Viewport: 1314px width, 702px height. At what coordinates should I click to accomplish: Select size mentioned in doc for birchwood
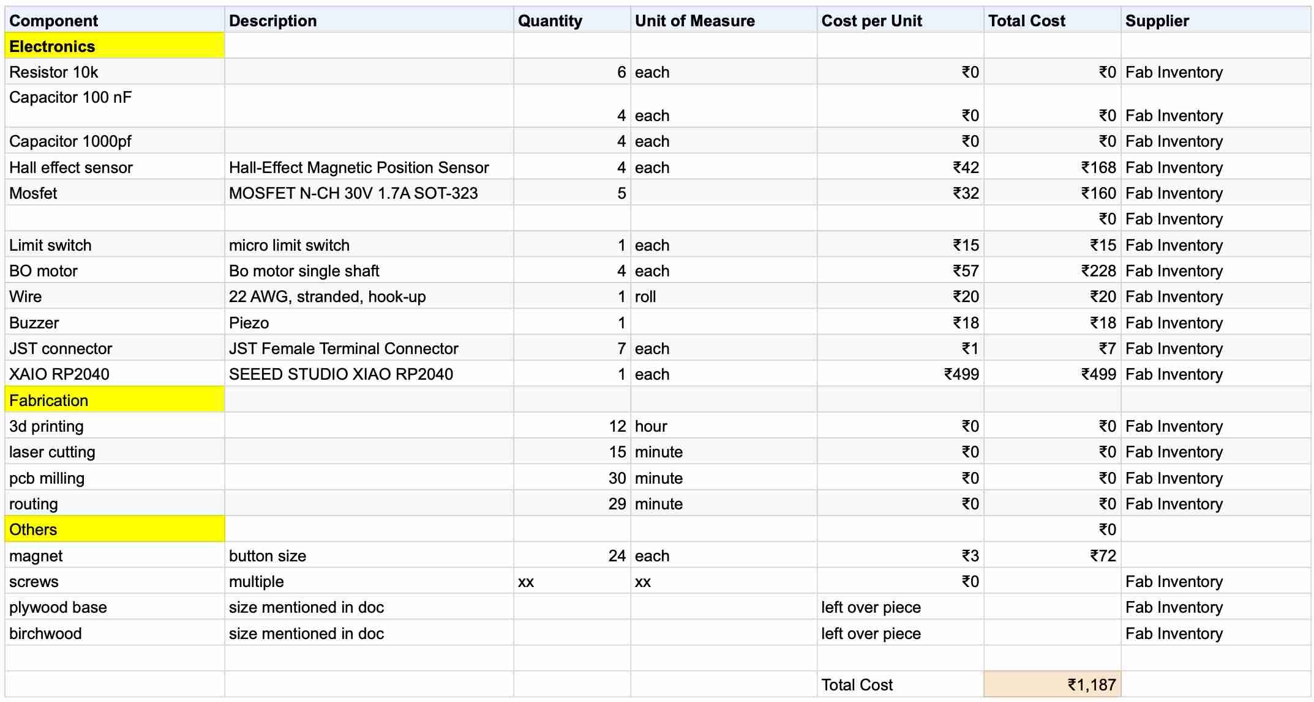pos(369,633)
